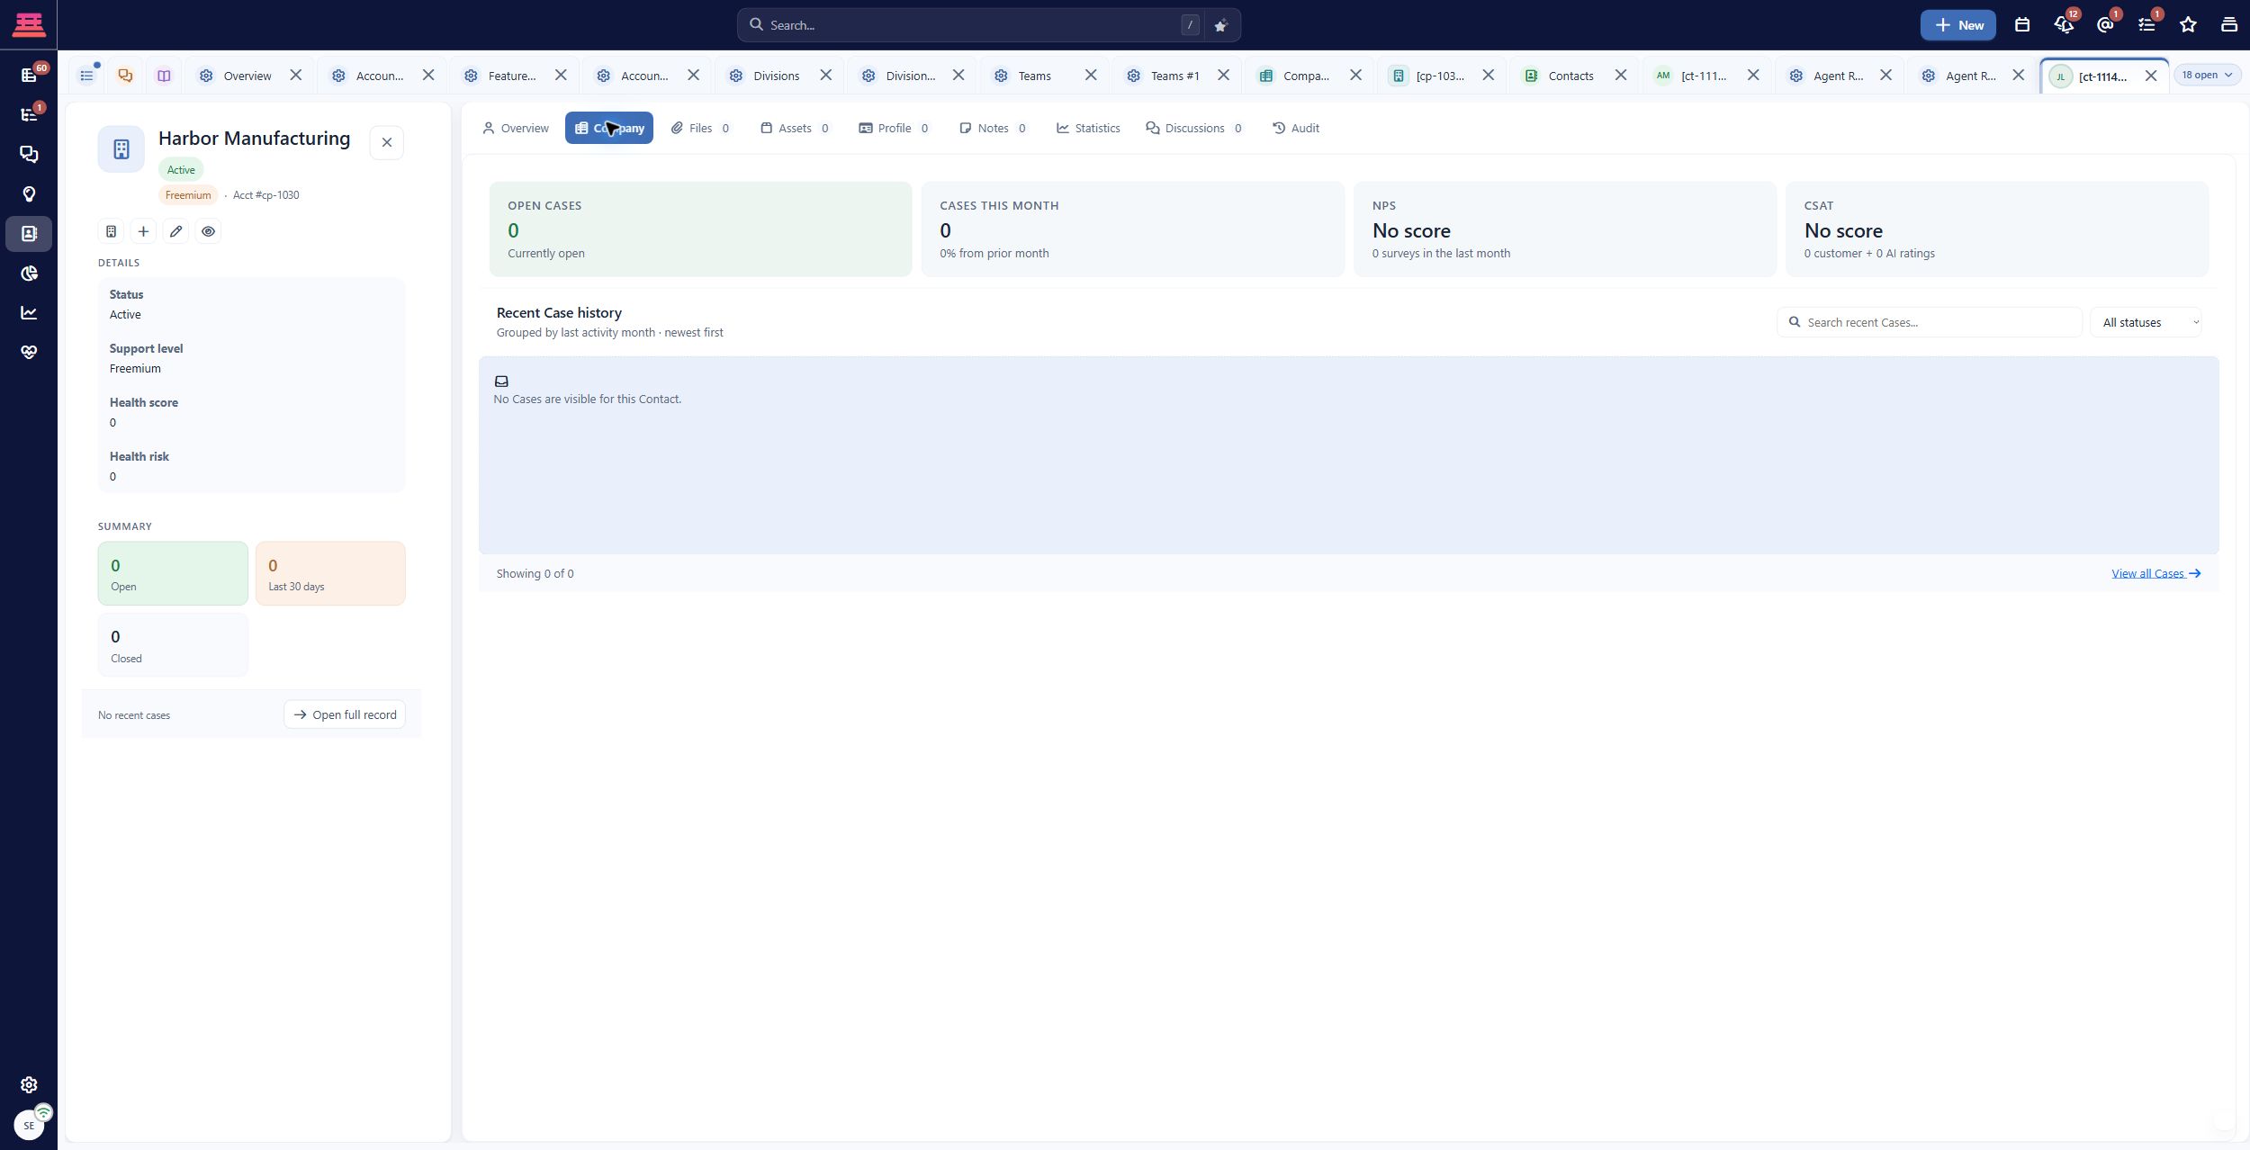Follow the View all Cases link
The image size is (2250, 1150).
2155,573
